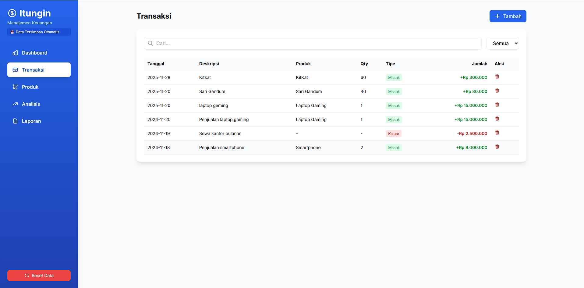Viewport: 584px width, 288px height.
Task: Click the Masuk badge on Penjualan smartphone
Action: (x=394, y=148)
